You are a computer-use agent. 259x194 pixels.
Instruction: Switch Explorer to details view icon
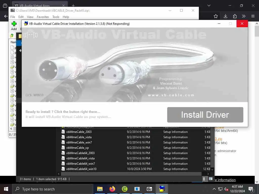pyautogui.click(x=204, y=179)
